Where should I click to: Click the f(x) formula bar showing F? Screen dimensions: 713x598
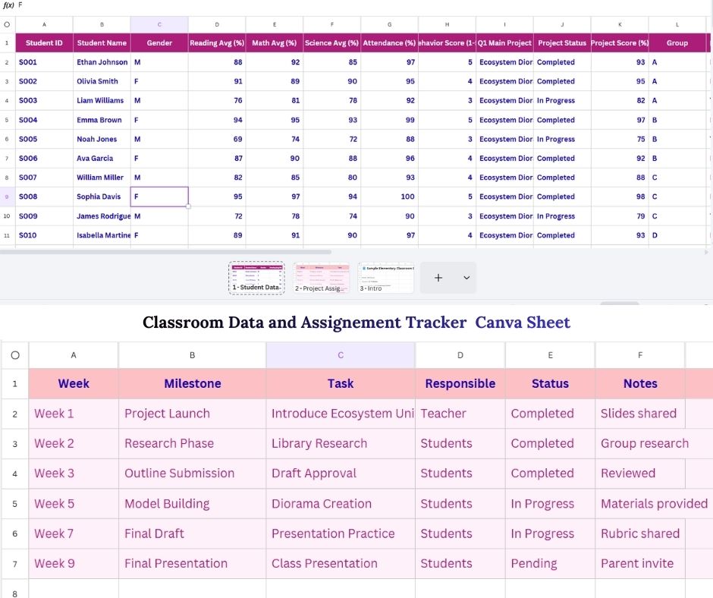356,5
